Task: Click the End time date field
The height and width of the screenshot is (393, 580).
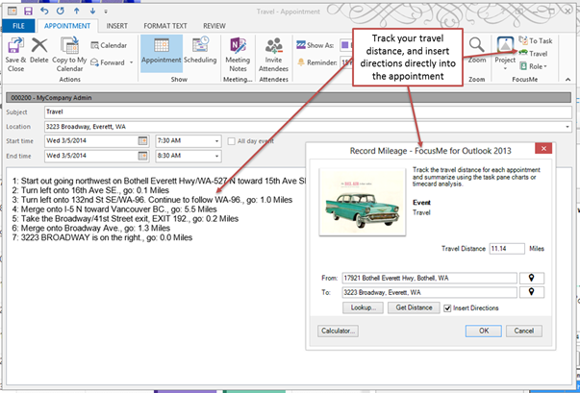Action: tap(91, 156)
